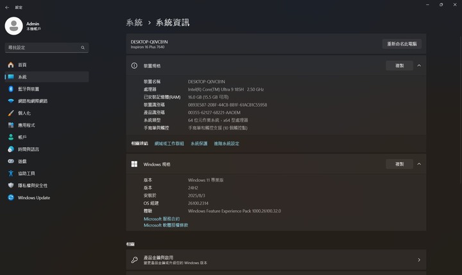Open the 首頁 settings page
The height and width of the screenshot is (275, 462).
click(x=47, y=65)
